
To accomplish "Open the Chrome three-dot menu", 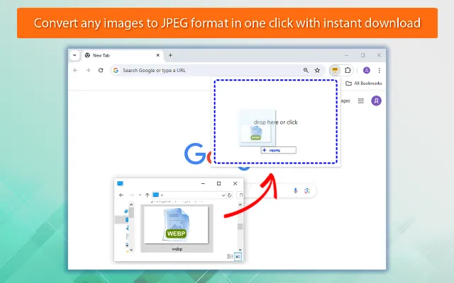I will (x=379, y=70).
